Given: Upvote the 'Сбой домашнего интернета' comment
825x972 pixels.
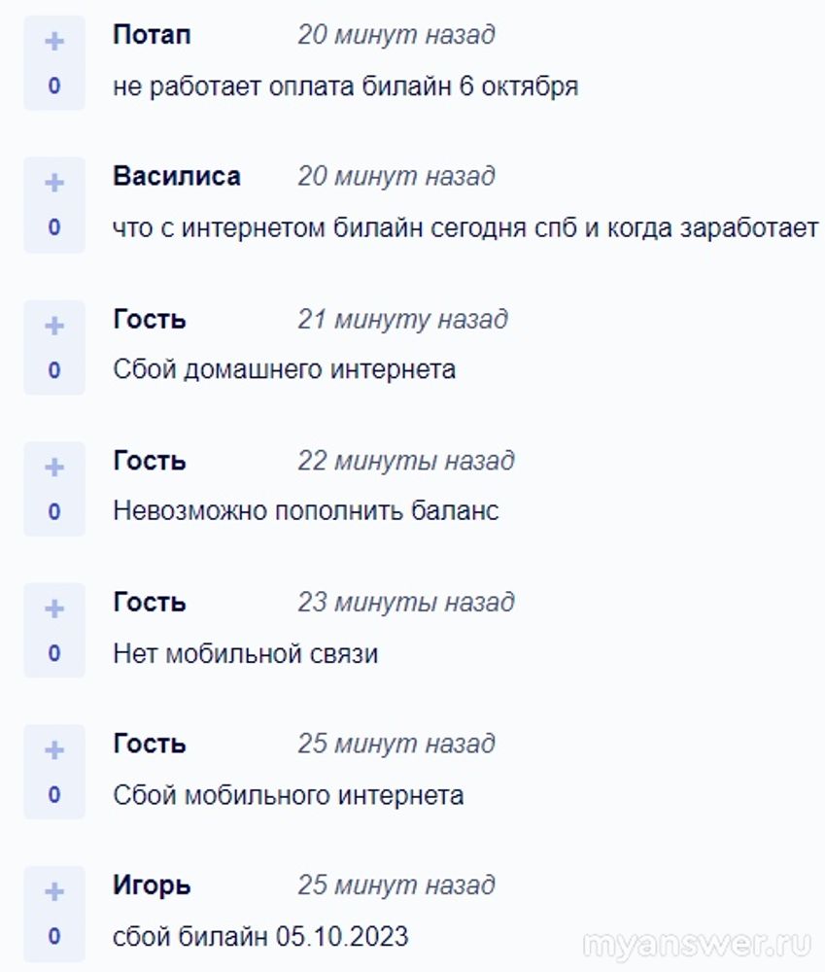Looking at the screenshot, I should coord(54,325).
